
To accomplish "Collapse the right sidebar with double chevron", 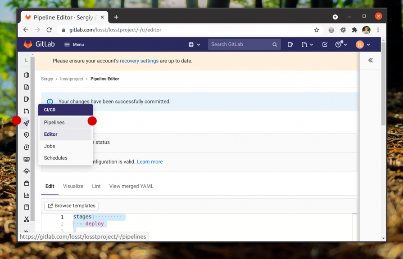I will [371, 60].
